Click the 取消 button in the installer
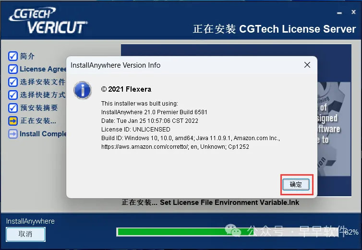 pos(25,234)
